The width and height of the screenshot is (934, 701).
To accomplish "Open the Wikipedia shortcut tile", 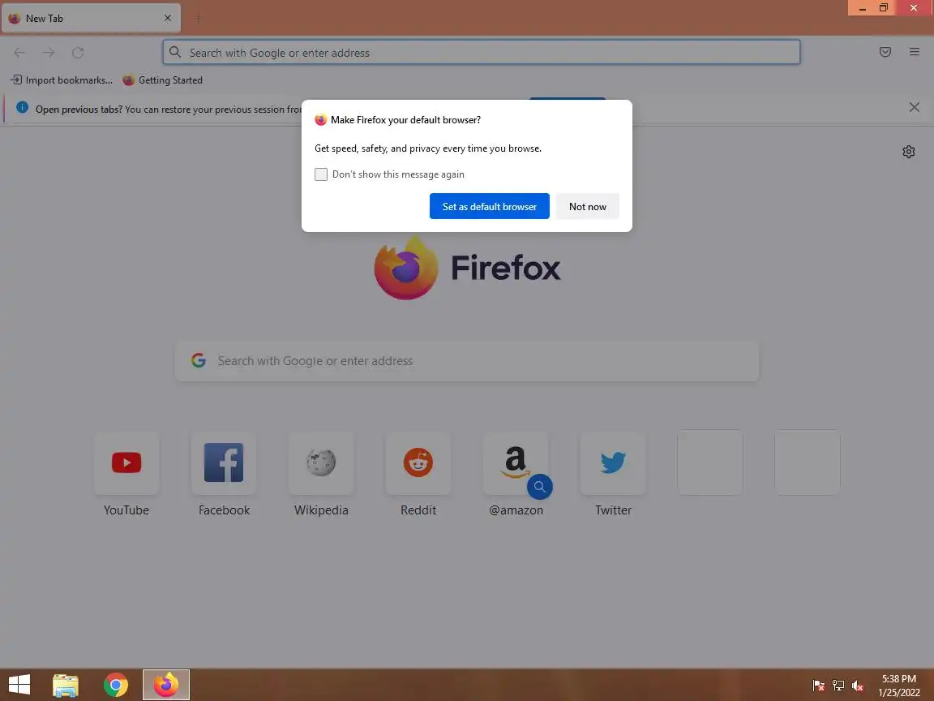I will (321, 462).
